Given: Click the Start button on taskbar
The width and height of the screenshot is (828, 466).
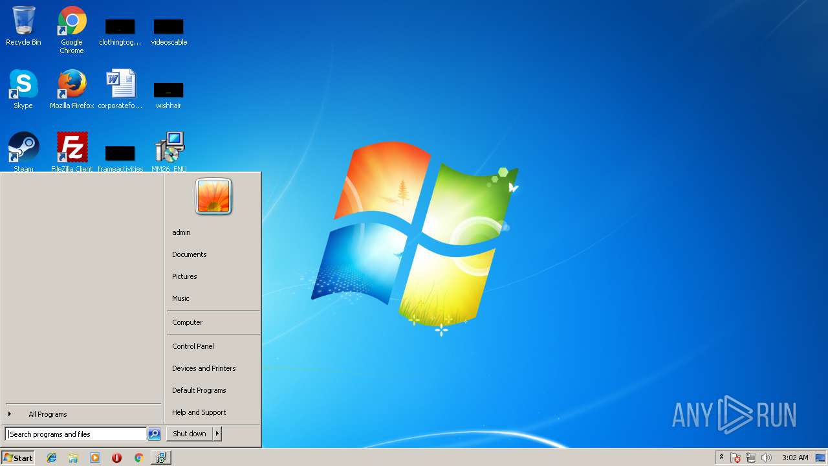Looking at the screenshot, I should pyautogui.click(x=18, y=458).
